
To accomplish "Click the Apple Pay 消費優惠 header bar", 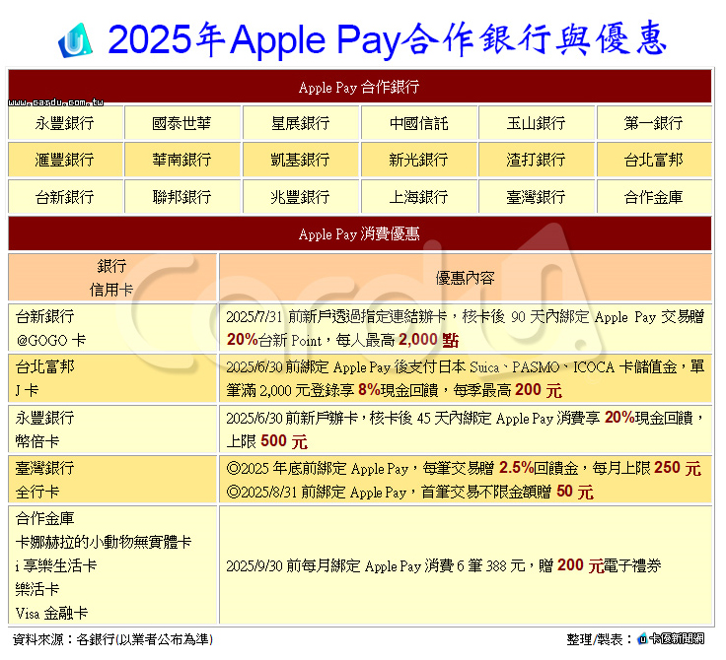I will click(360, 233).
